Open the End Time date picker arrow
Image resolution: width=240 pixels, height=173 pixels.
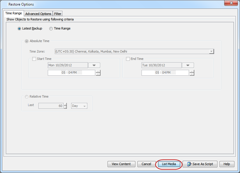188,65
